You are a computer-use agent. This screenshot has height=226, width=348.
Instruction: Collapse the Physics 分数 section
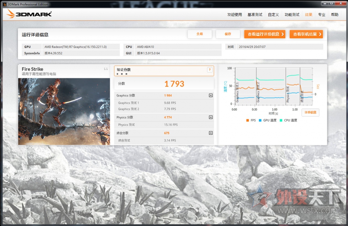click(x=211, y=117)
